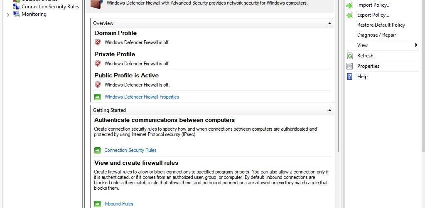This screenshot has height=208, width=425.
Task: Collapse the Overview section
Action: [x=329, y=23]
